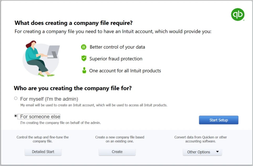Screen dimensions: 253x166
Task: Click the Detailed Start button
Action: click(43, 152)
